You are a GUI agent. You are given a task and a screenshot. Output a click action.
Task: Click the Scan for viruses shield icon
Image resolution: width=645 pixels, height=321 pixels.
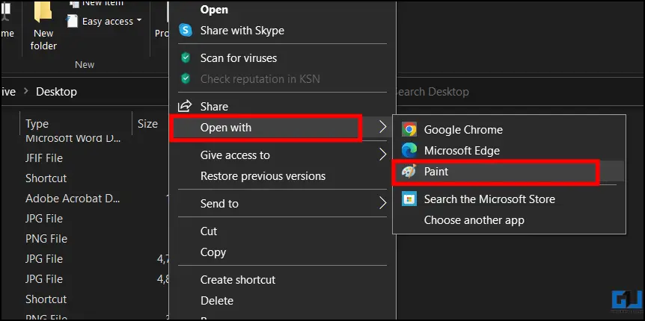186,58
